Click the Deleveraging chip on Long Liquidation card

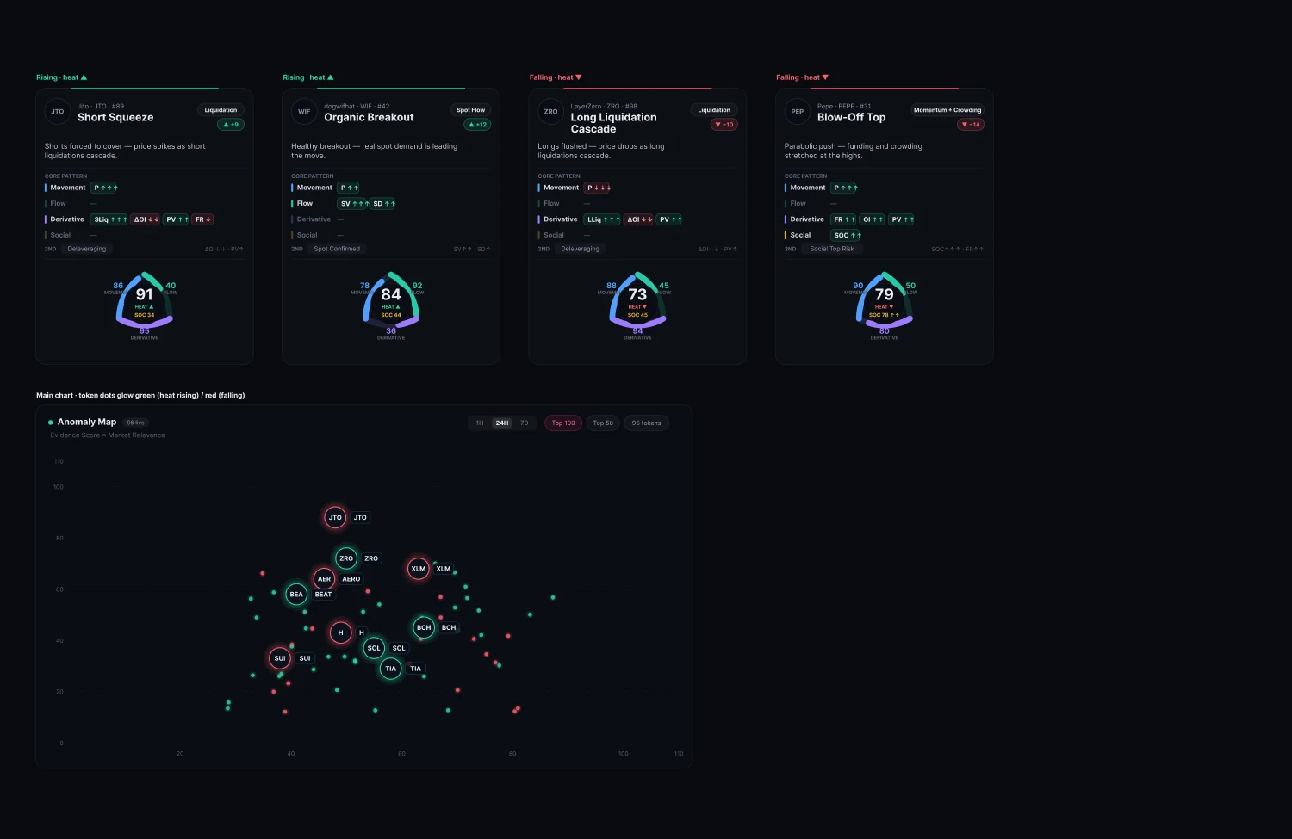581,249
